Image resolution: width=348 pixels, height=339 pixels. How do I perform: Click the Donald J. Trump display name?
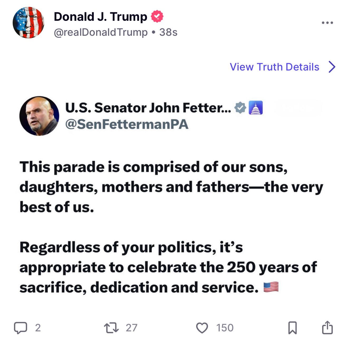[100, 17]
